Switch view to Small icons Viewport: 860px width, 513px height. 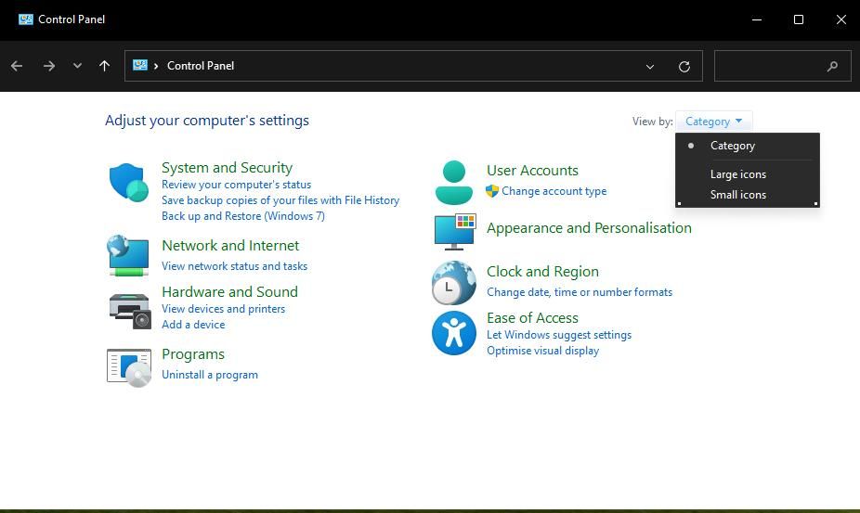(738, 195)
